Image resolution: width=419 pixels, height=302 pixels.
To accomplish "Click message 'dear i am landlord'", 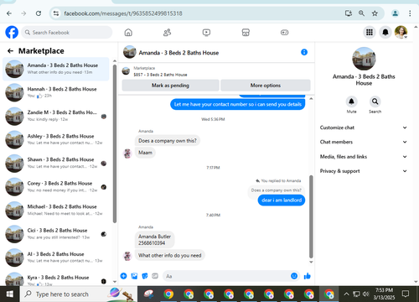I will (282, 200).
